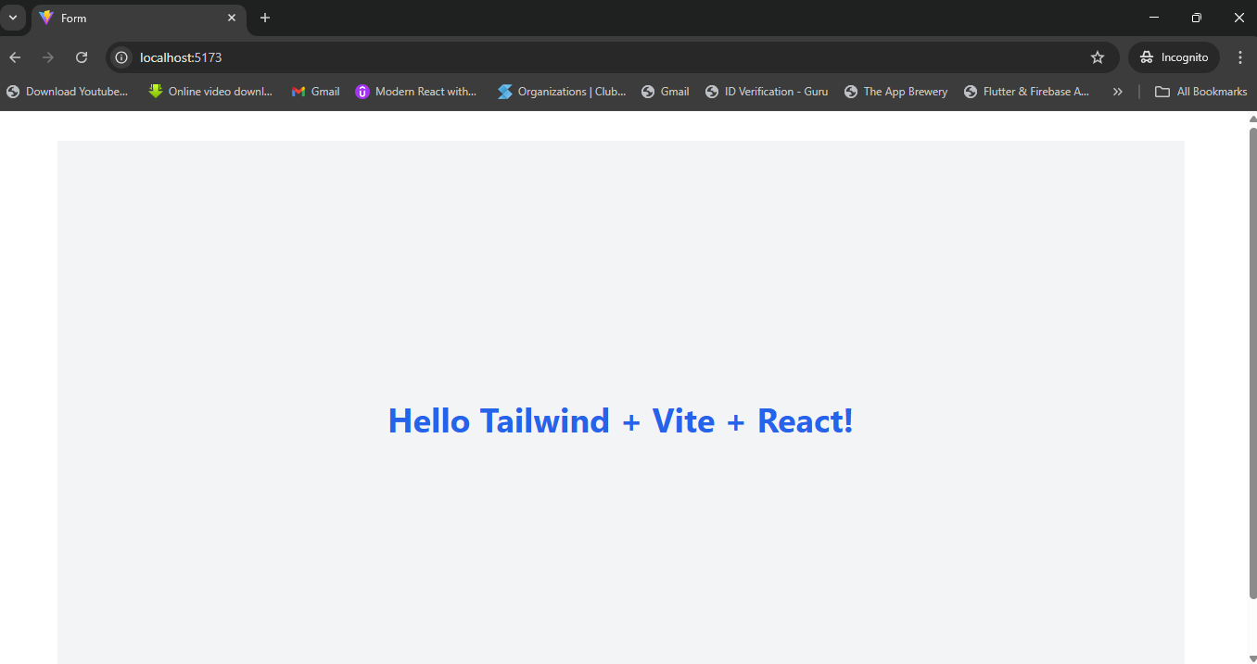The image size is (1257, 664).
Task: Open the Flutter & Firebase bookmark
Action: pos(1027,92)
